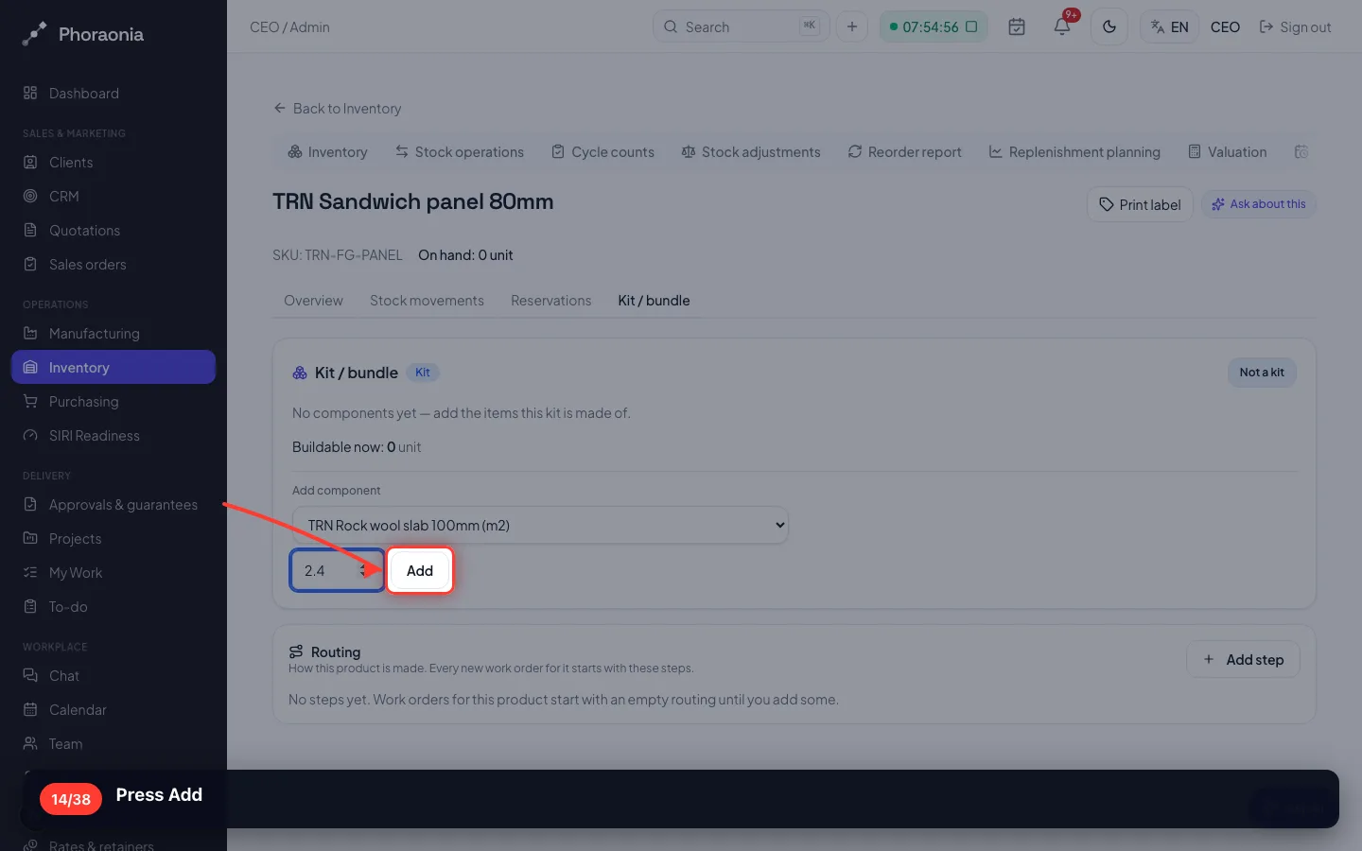Open Projects in the sidebar
This screenshot has height=851, width=1362.
coord(113,539)
